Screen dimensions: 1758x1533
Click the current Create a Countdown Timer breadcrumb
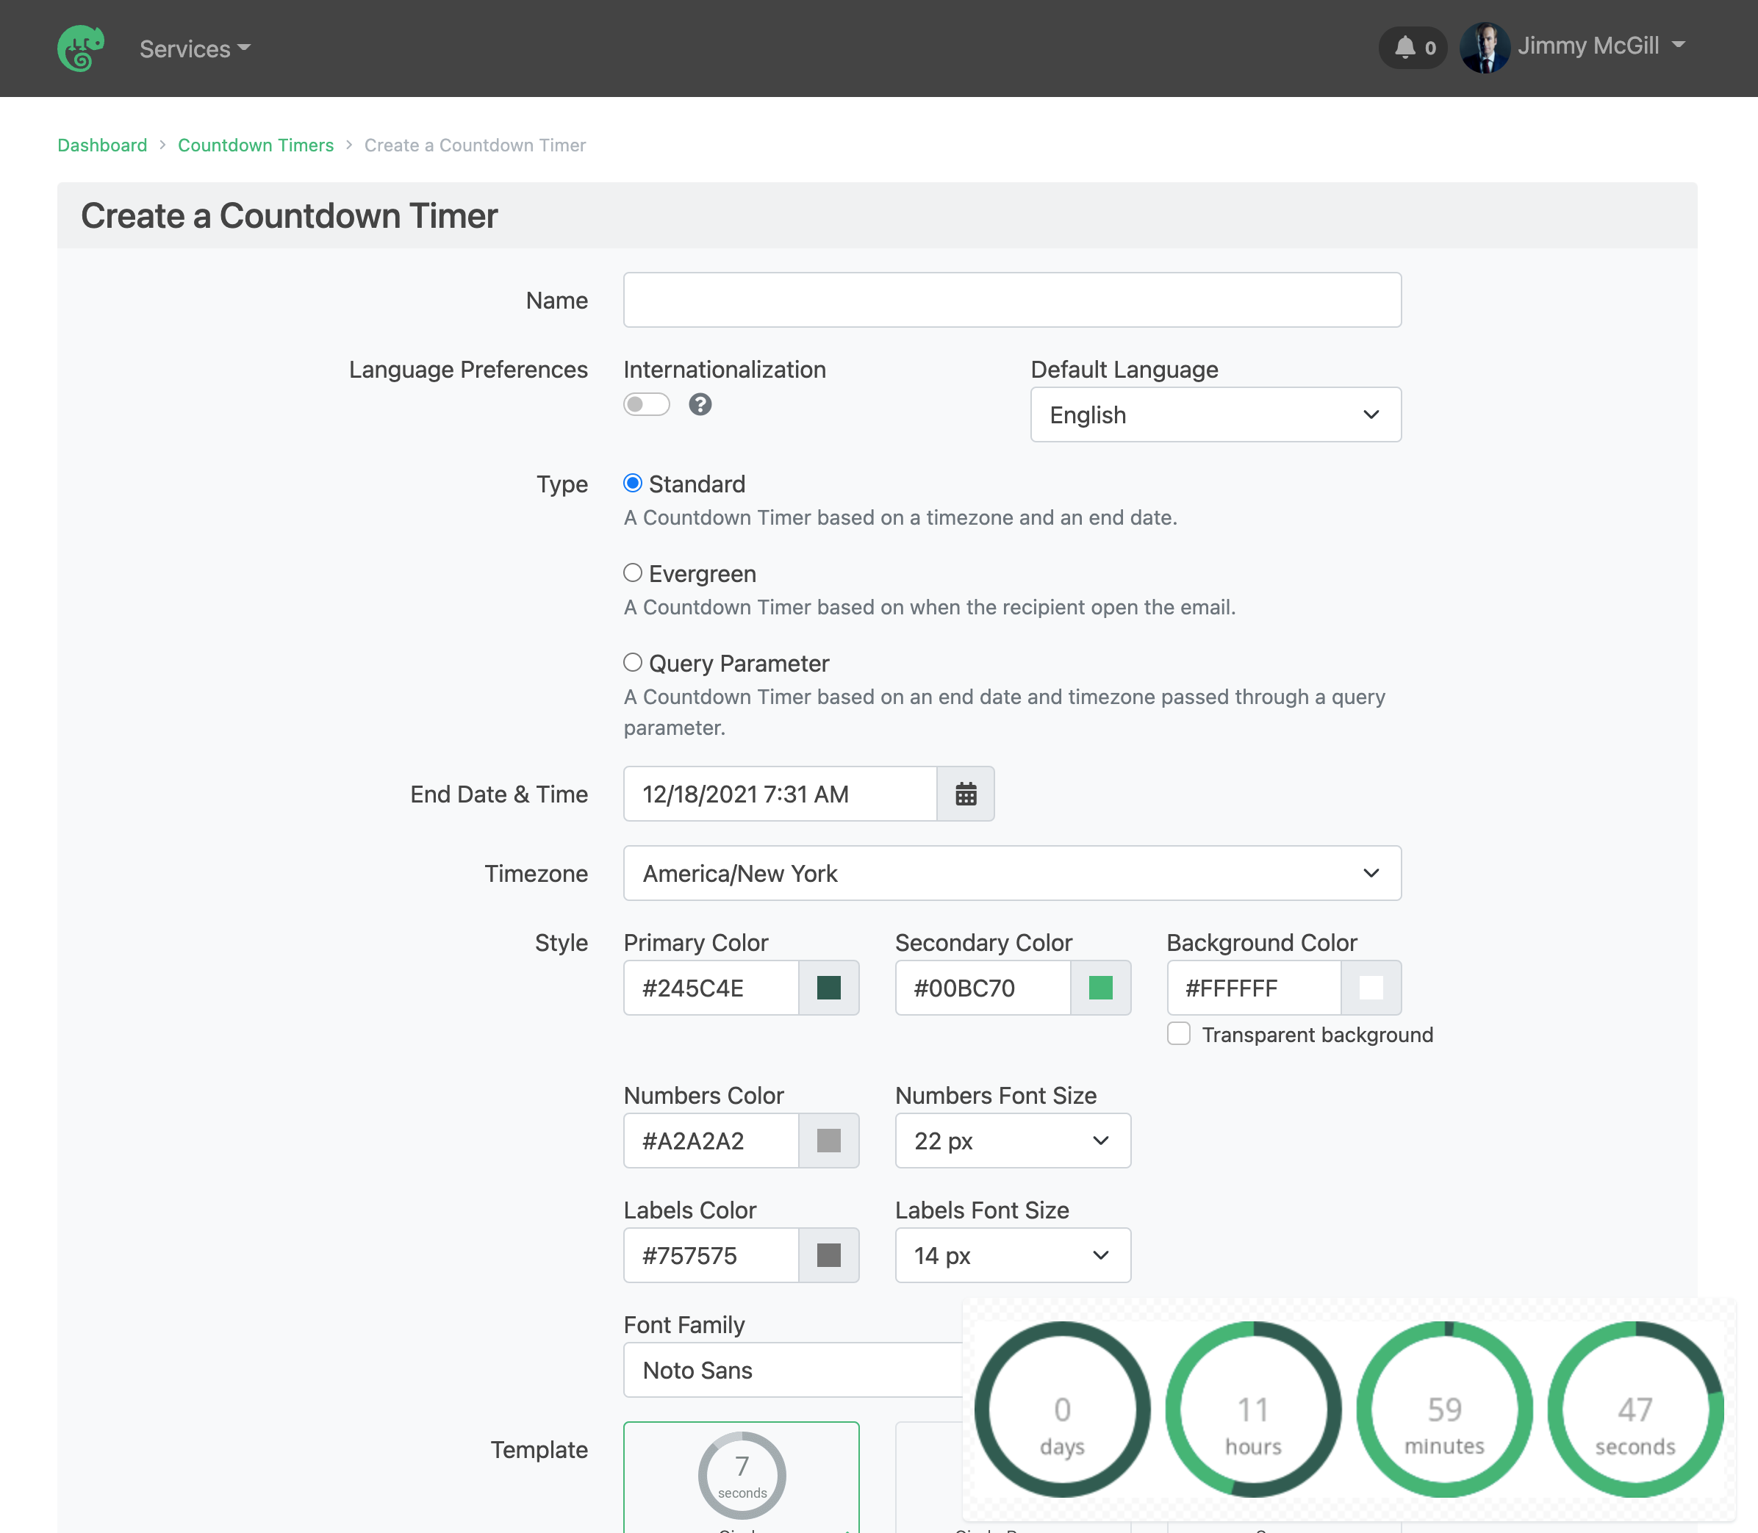475,146
